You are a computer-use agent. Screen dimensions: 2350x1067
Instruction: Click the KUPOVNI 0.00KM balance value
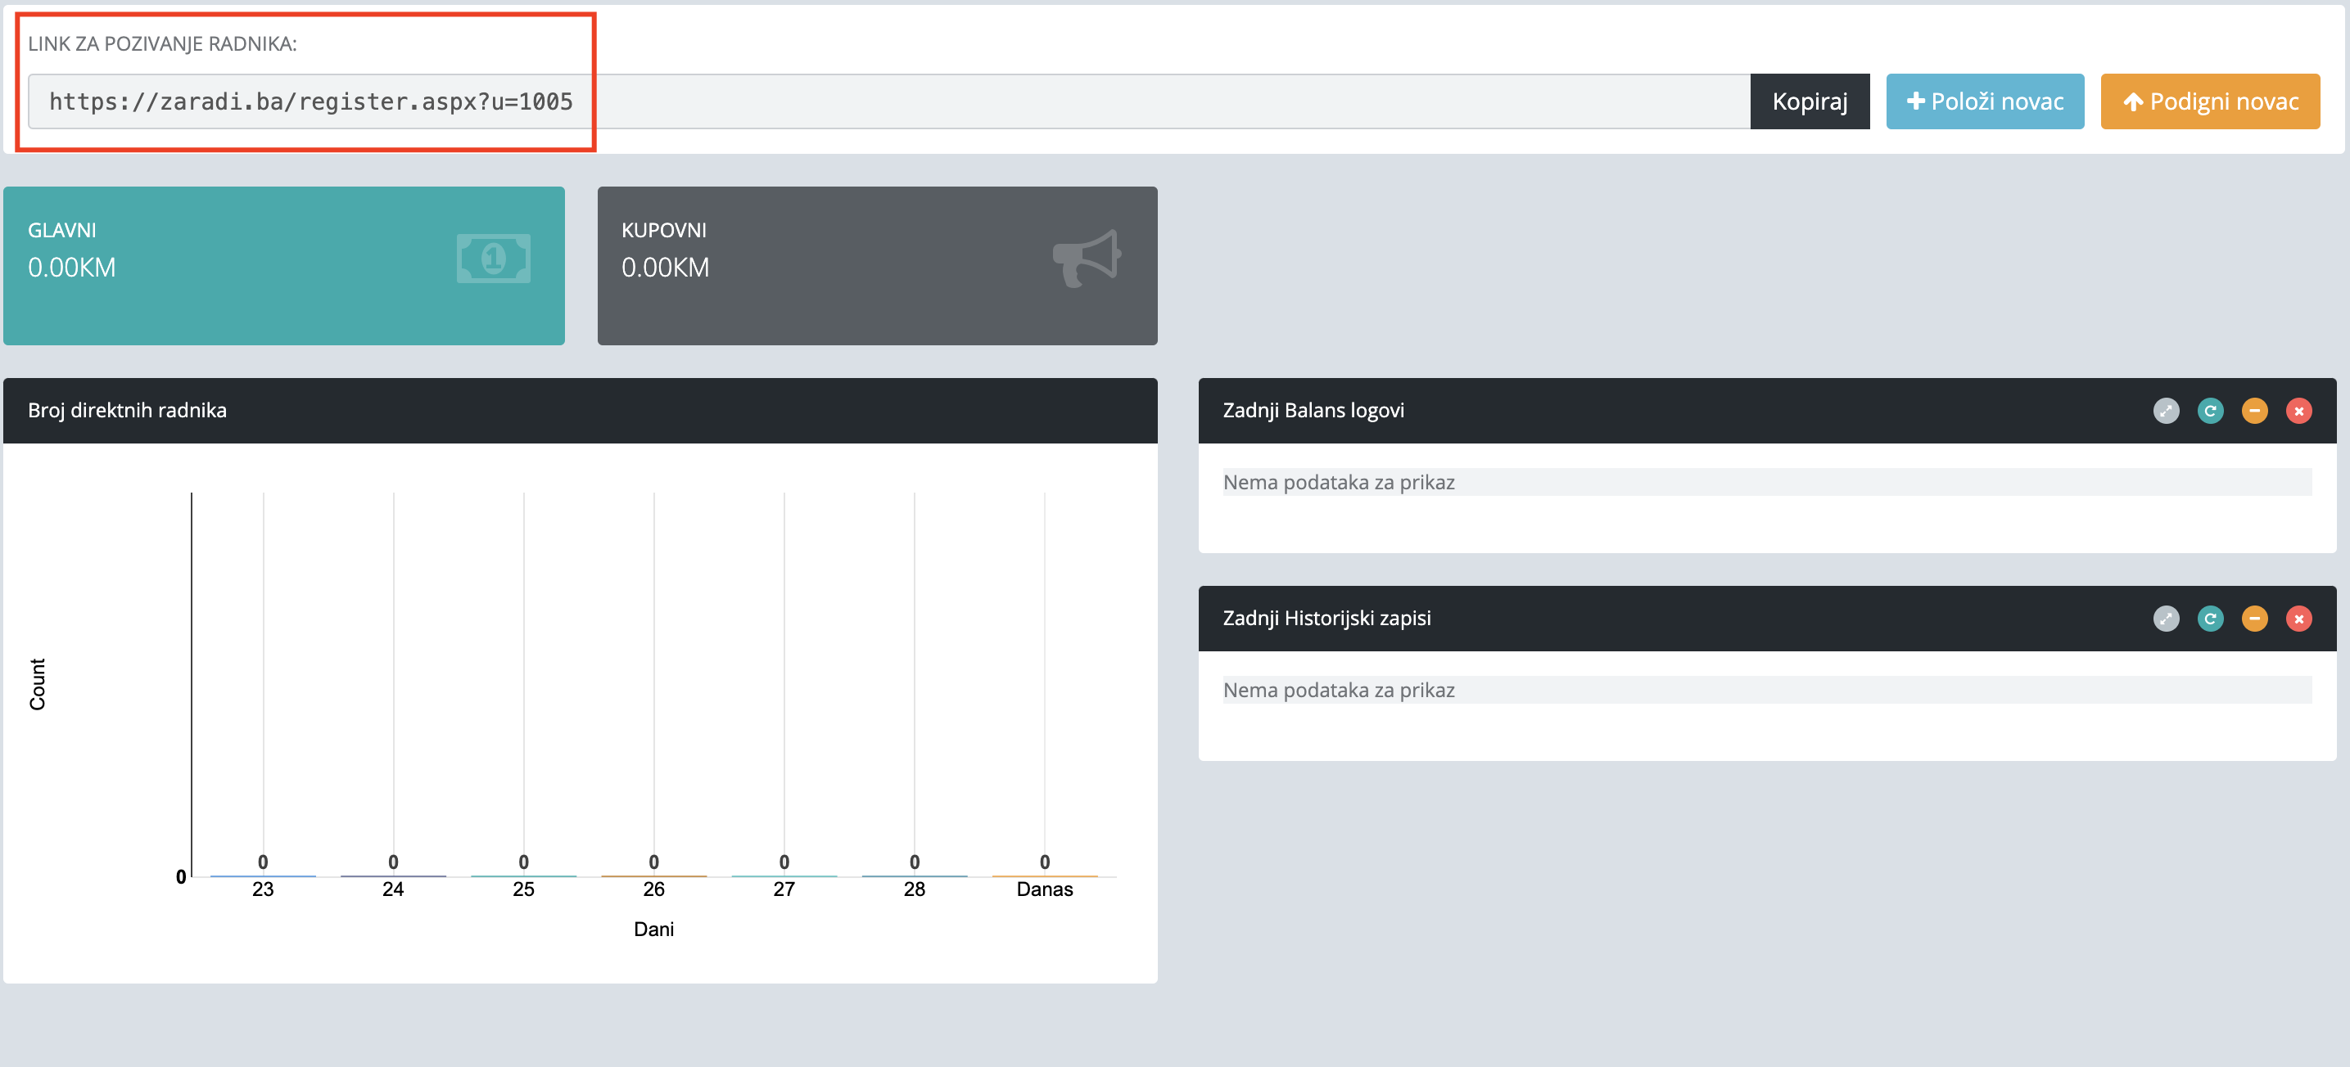pos(665,268)
